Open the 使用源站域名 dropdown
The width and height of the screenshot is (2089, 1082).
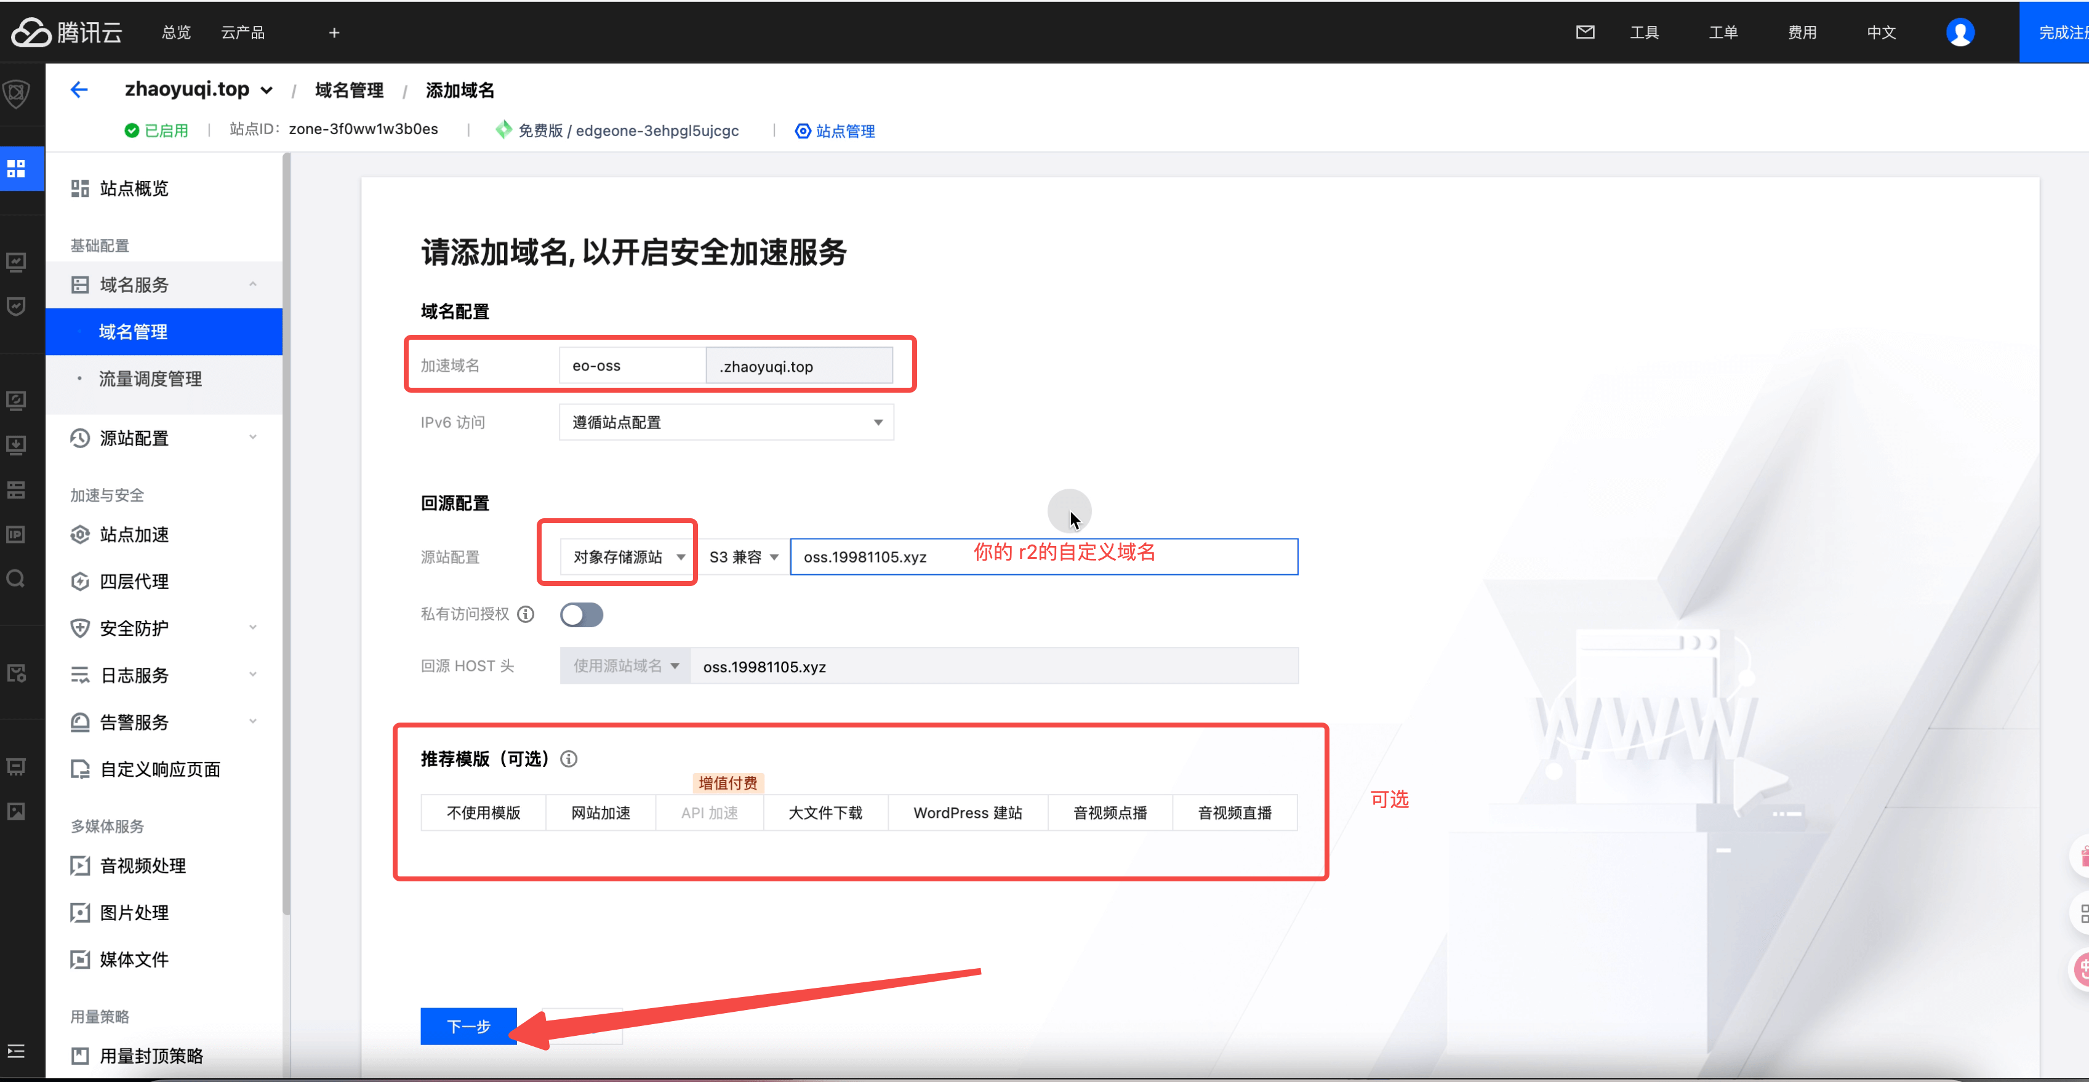625,665
